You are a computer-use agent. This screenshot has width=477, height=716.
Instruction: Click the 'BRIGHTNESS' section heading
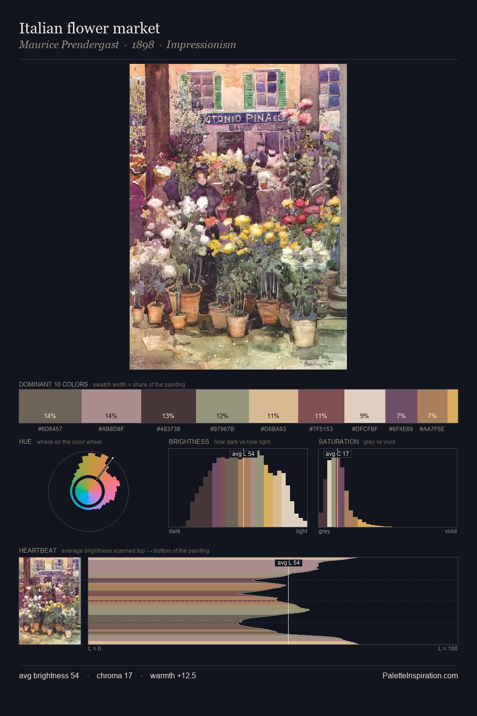pos(189,442)
